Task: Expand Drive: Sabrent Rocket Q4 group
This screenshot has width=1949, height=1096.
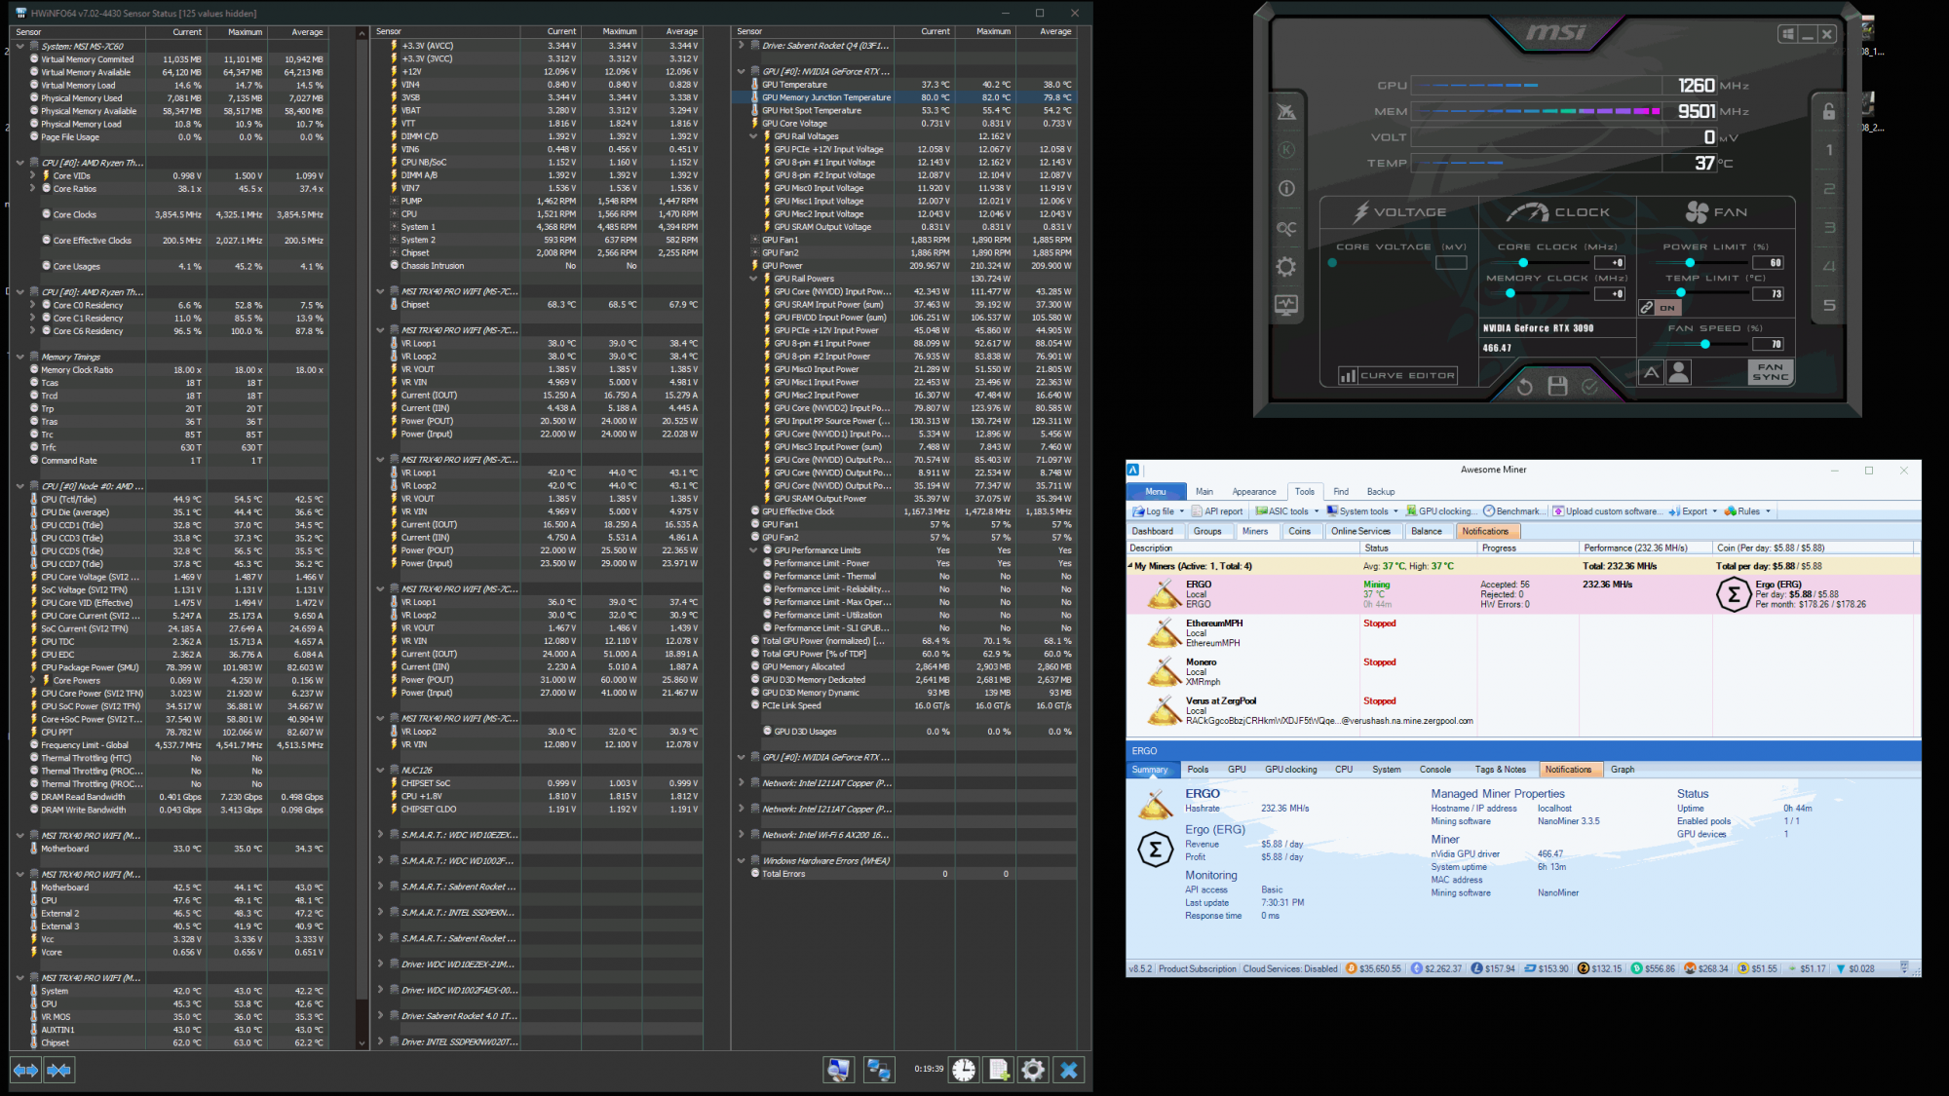Action: [741, 45]
